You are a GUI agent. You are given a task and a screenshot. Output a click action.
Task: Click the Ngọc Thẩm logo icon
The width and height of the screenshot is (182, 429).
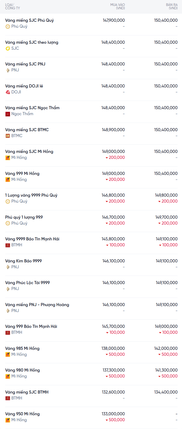(x=8, y=114)
